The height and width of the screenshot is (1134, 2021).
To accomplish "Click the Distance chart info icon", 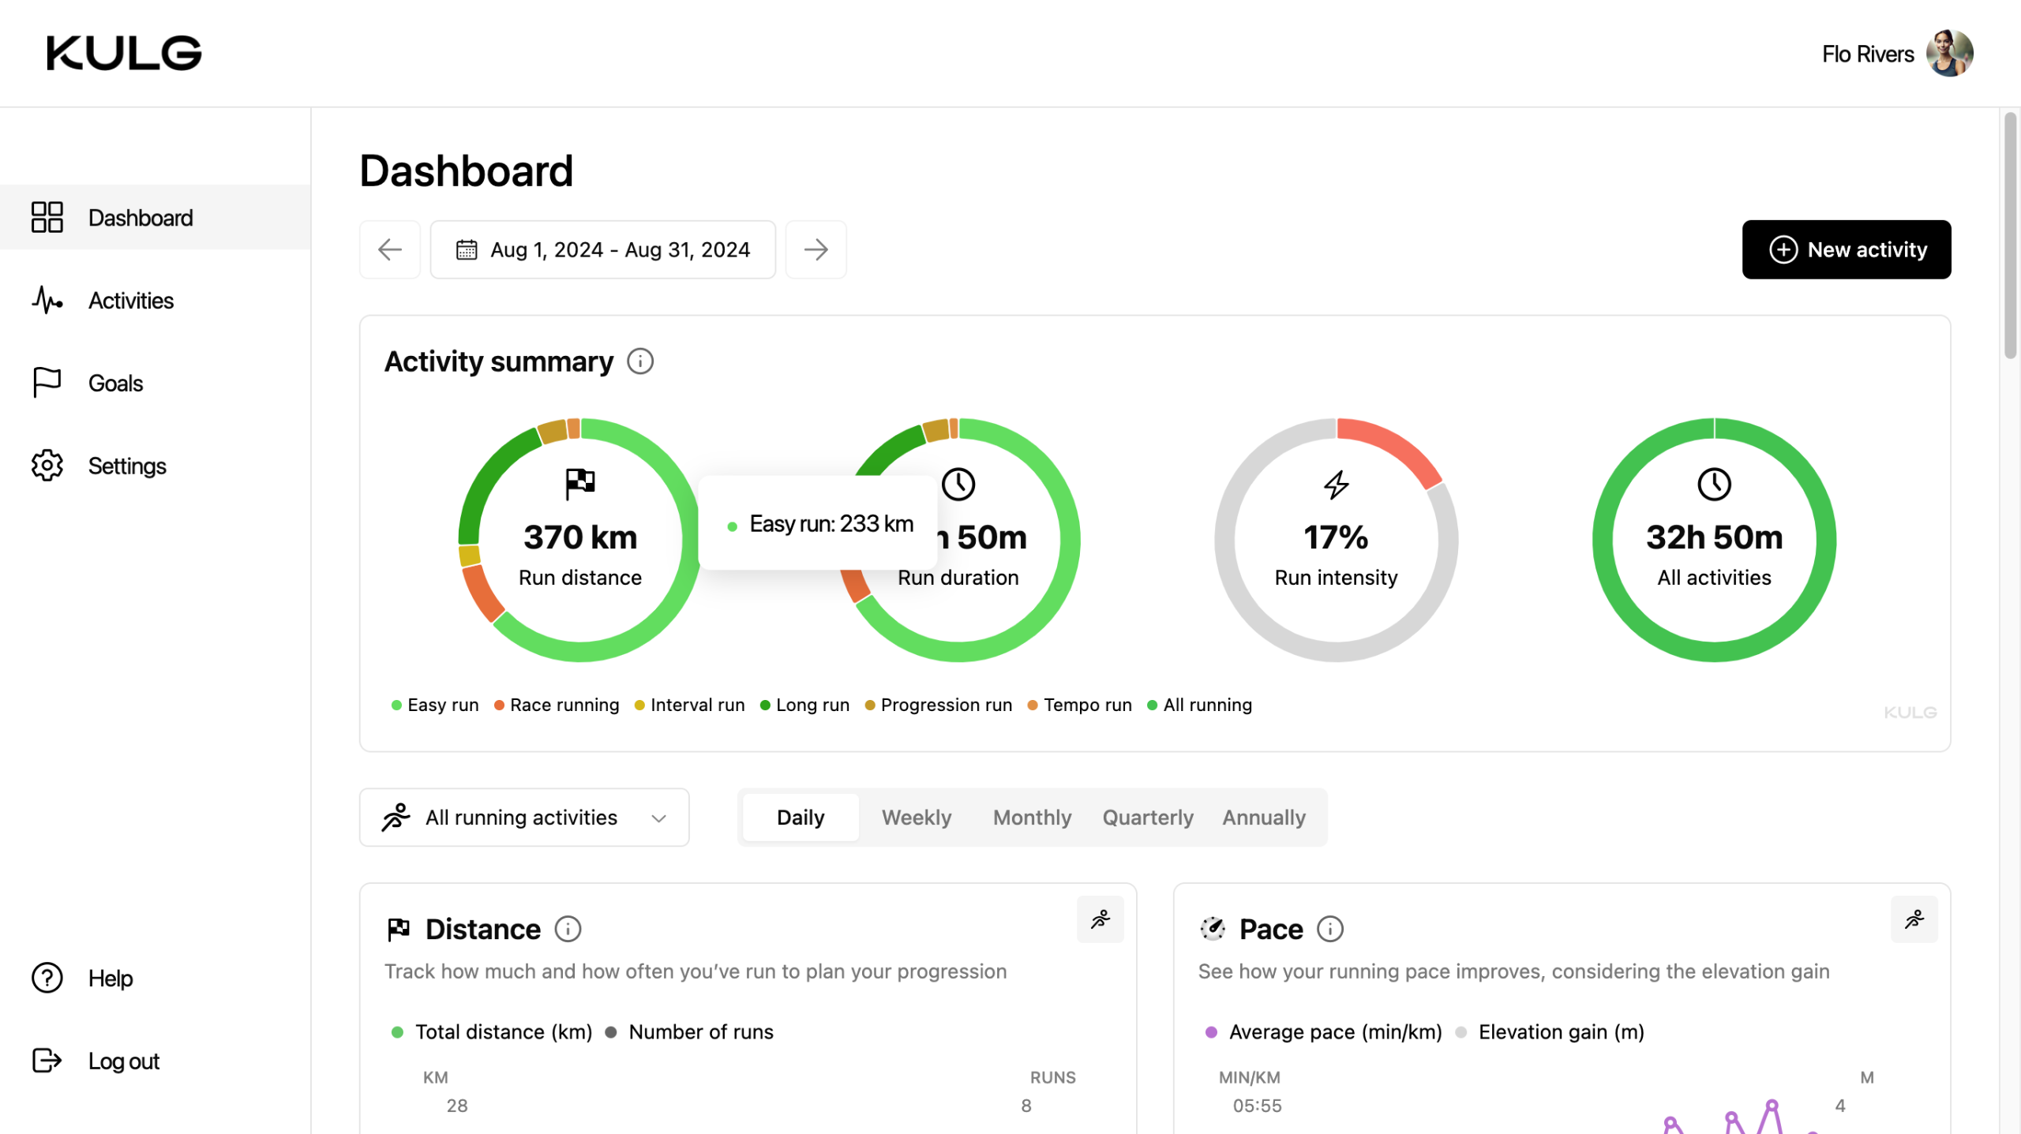I will tap(568, 929).
